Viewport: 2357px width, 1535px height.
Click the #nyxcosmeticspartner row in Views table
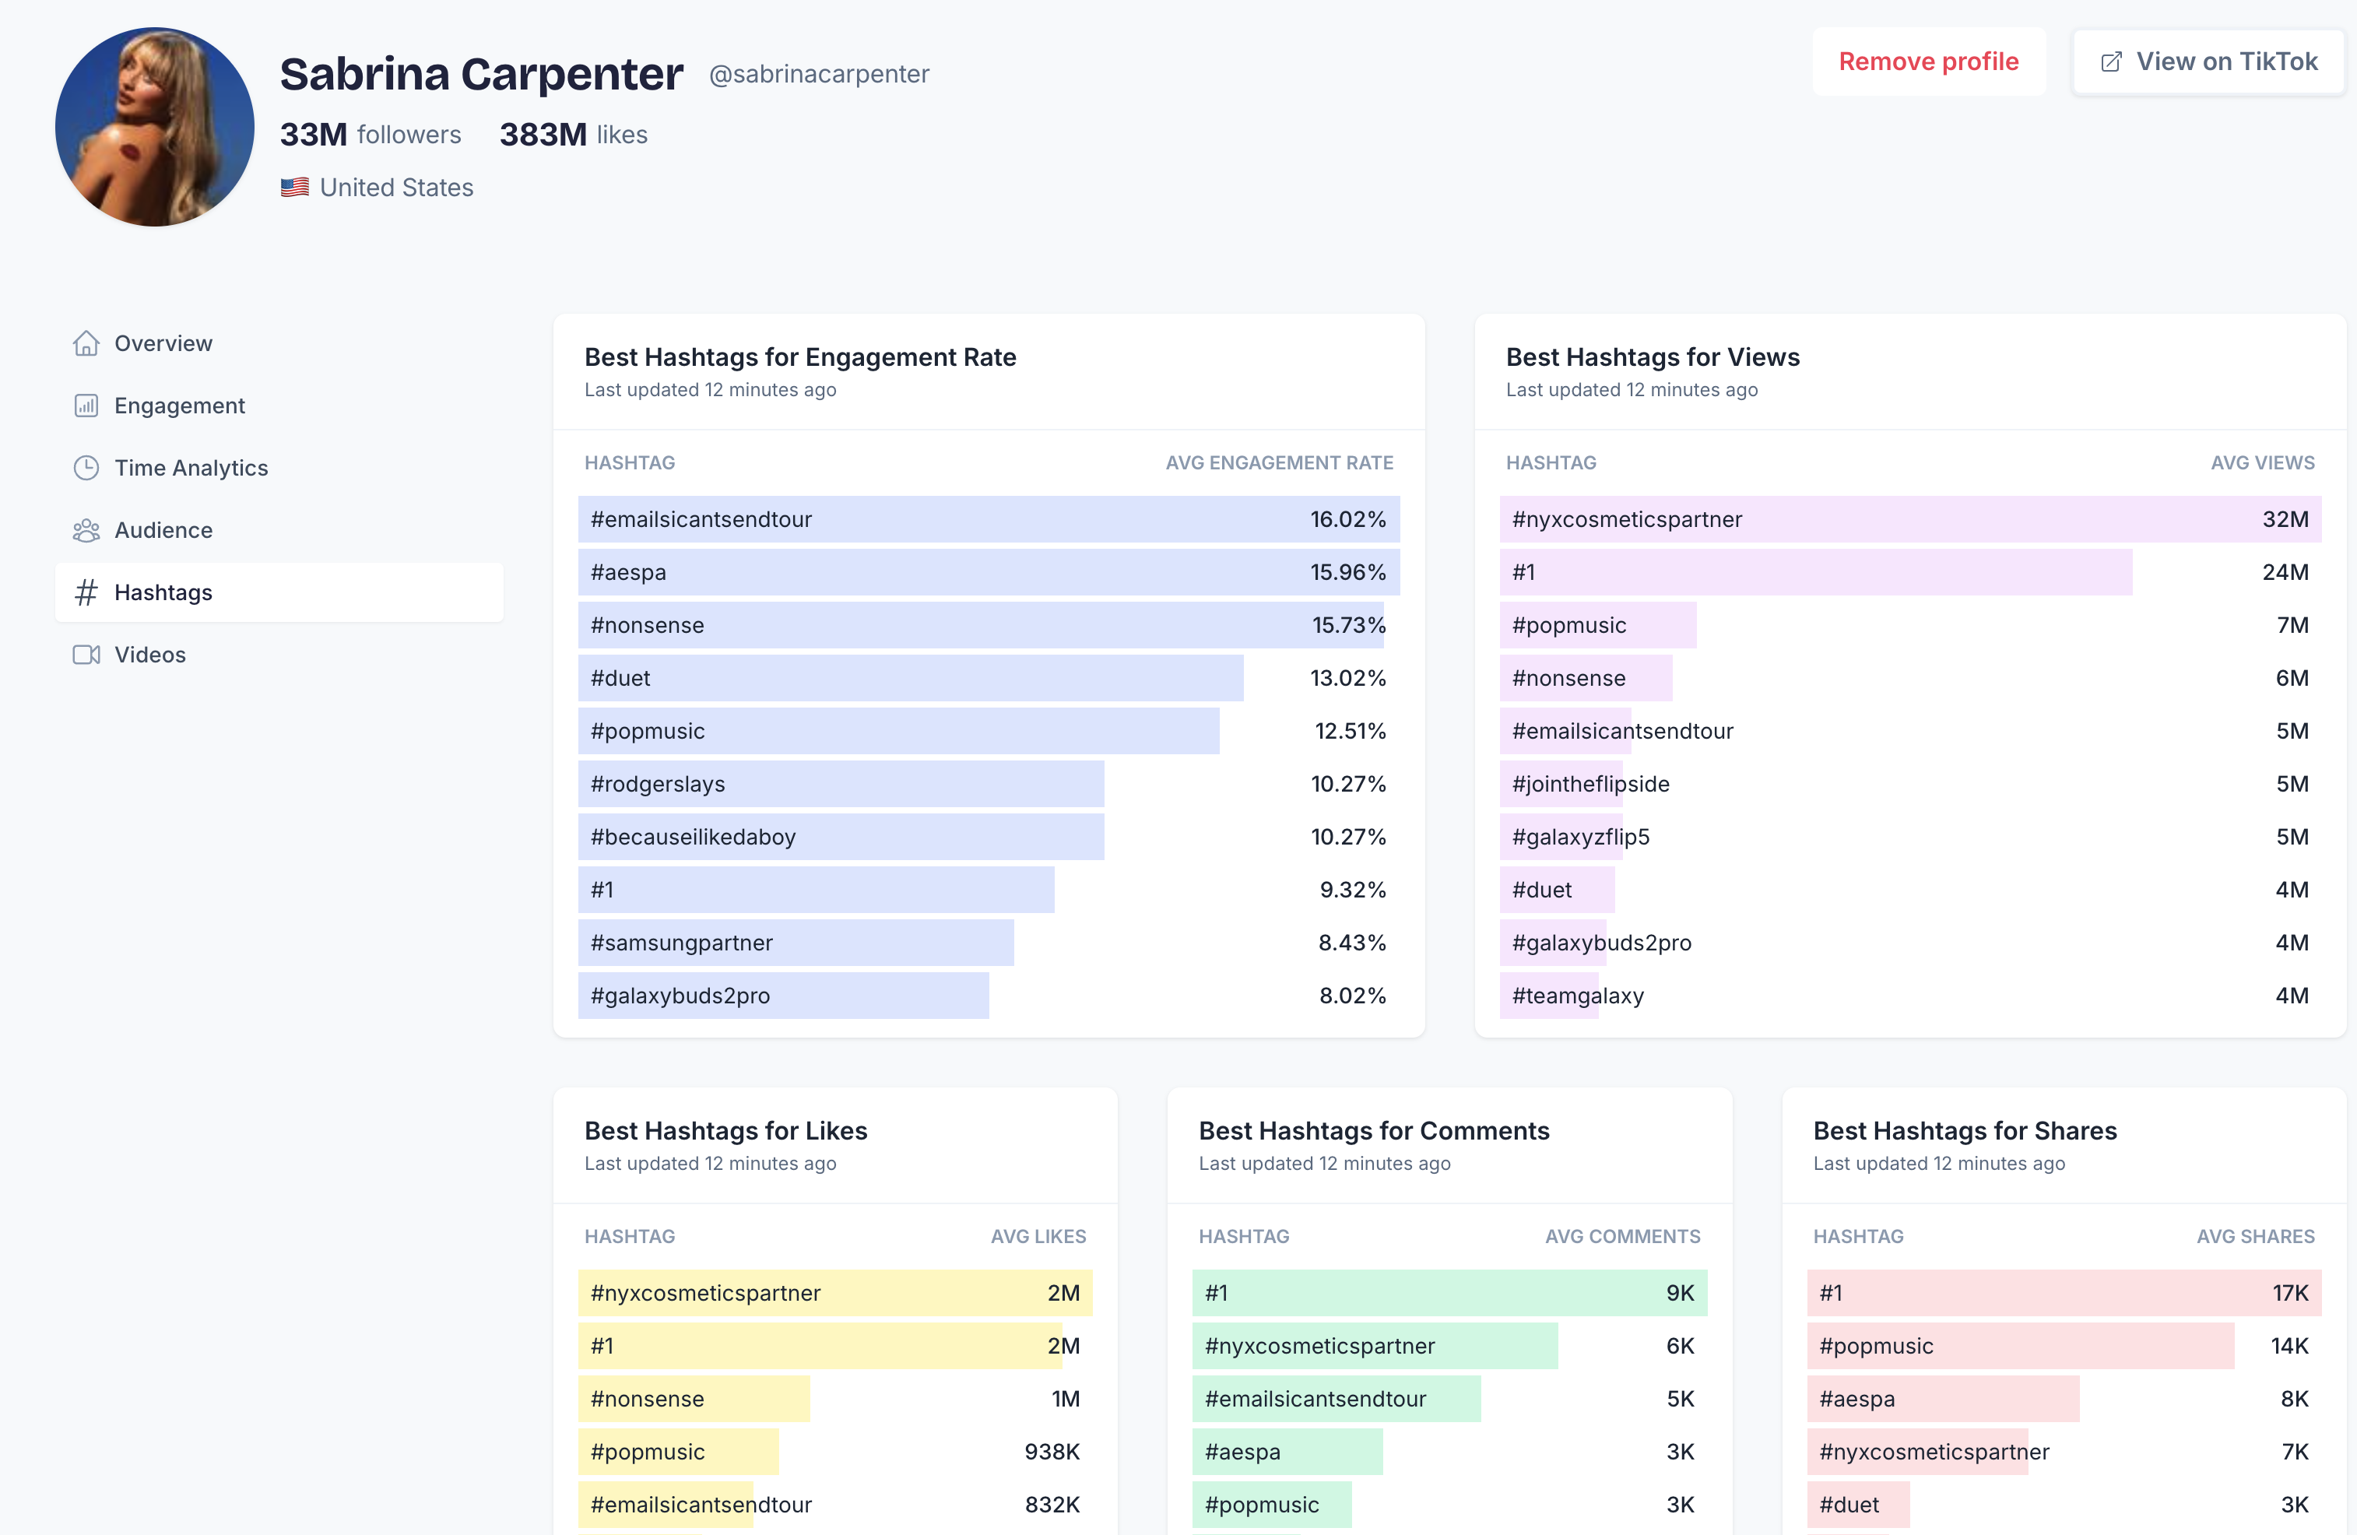(x=1909, y=519)
